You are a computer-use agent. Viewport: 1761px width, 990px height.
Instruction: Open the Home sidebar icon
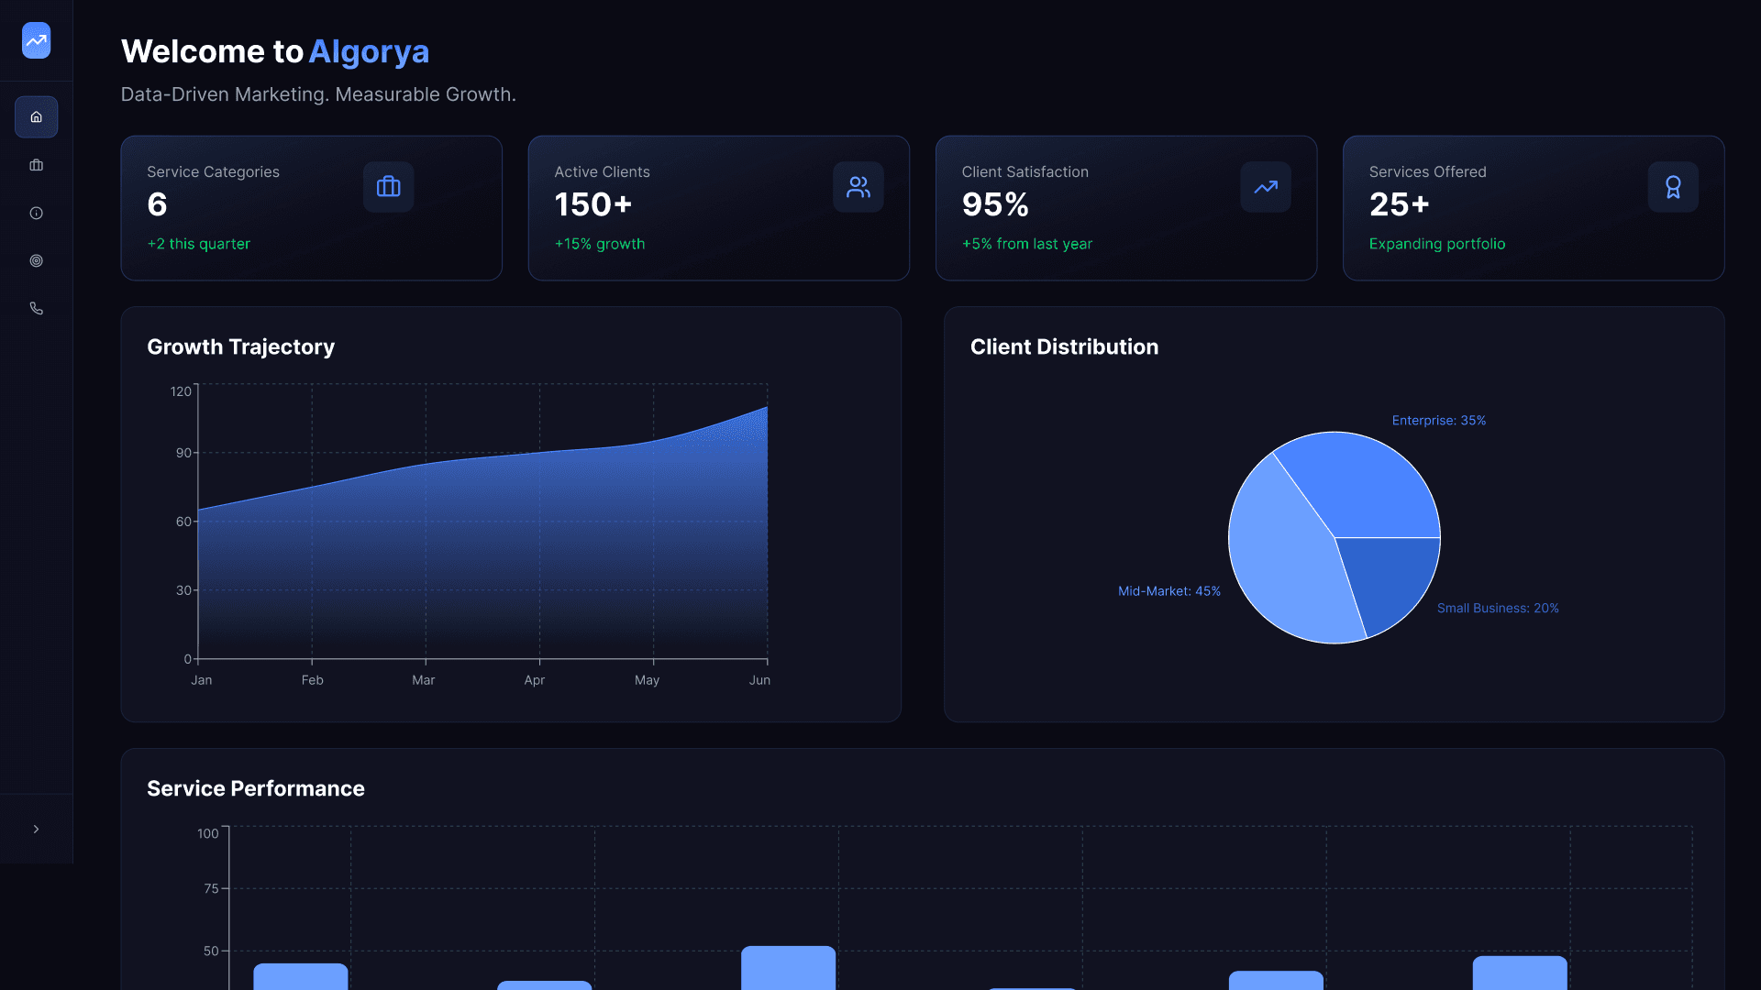(x=36, y=117)
